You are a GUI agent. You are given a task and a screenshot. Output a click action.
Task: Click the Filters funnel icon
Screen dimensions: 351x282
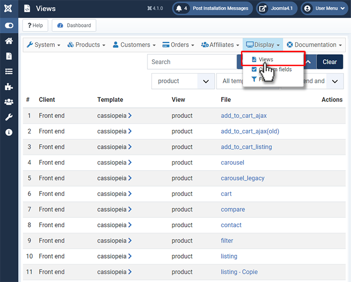click(x=254, y=79)
